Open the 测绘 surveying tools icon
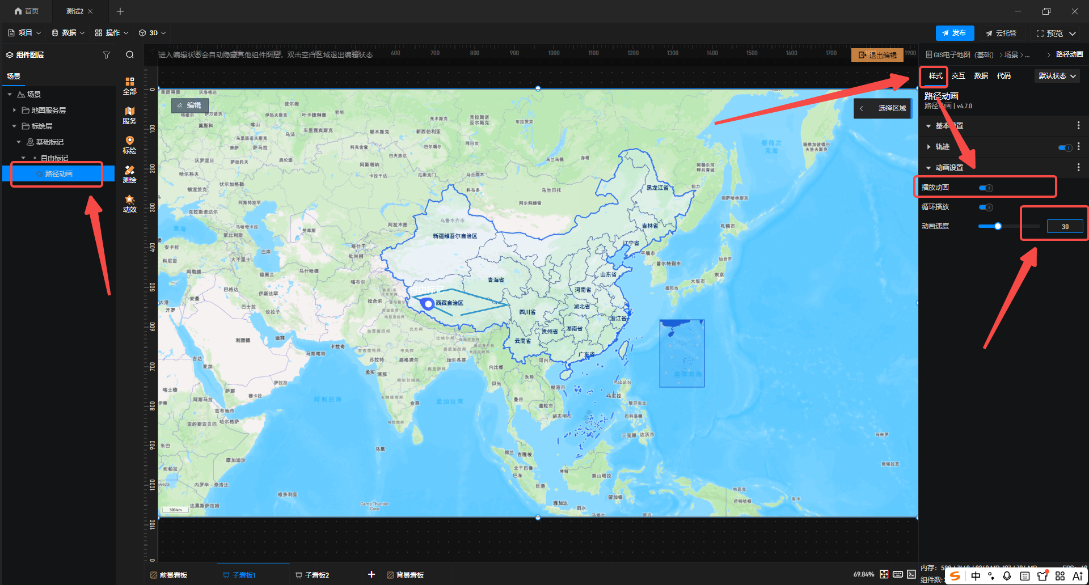 129,174
